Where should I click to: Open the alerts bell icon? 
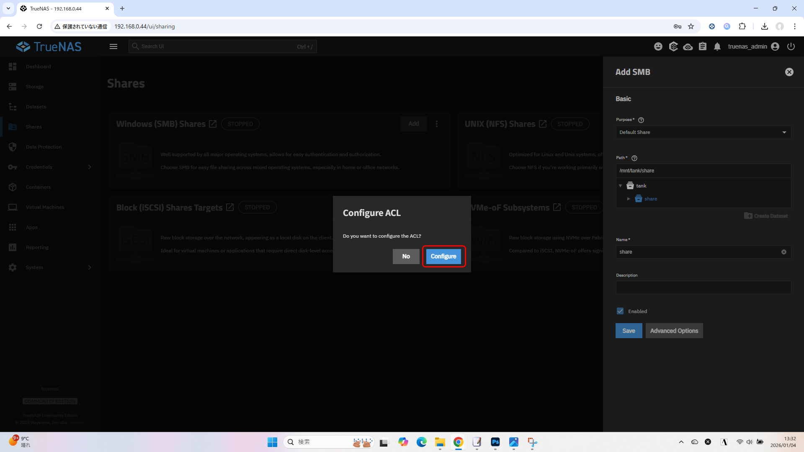[717, 46]
